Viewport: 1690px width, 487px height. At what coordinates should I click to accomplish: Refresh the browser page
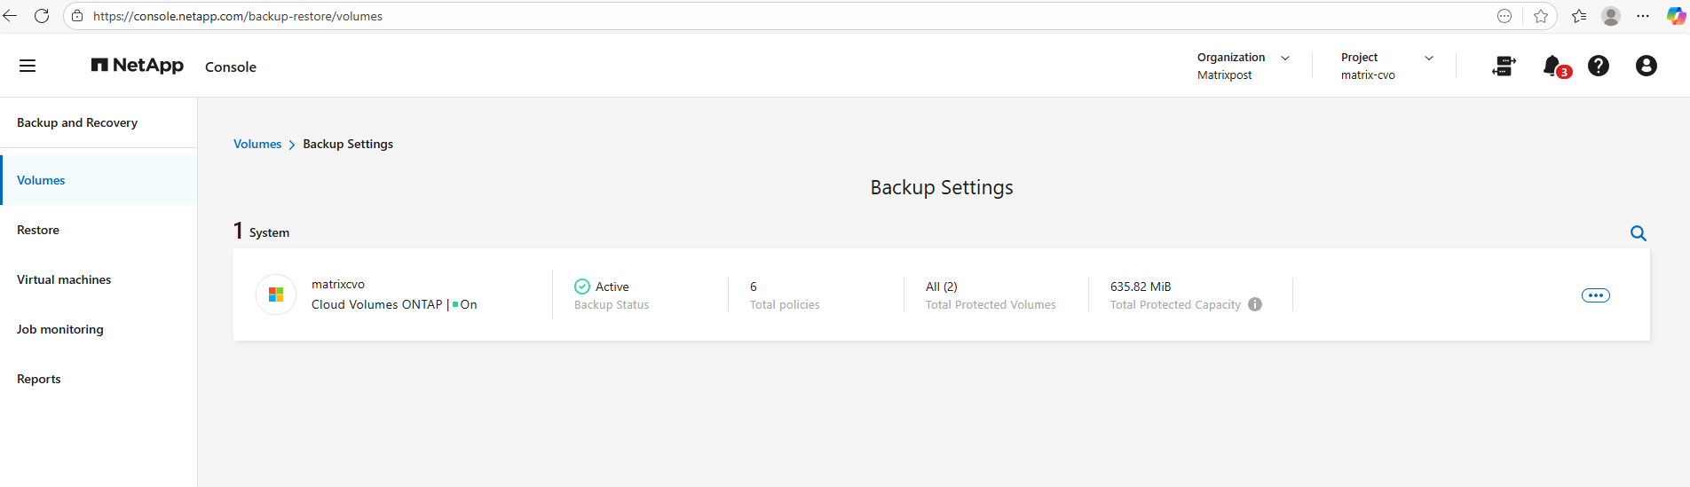(42, 16)
